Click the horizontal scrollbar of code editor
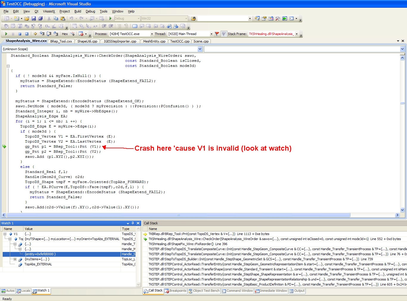This screenshot has height=301, width=407. point(178,215)
